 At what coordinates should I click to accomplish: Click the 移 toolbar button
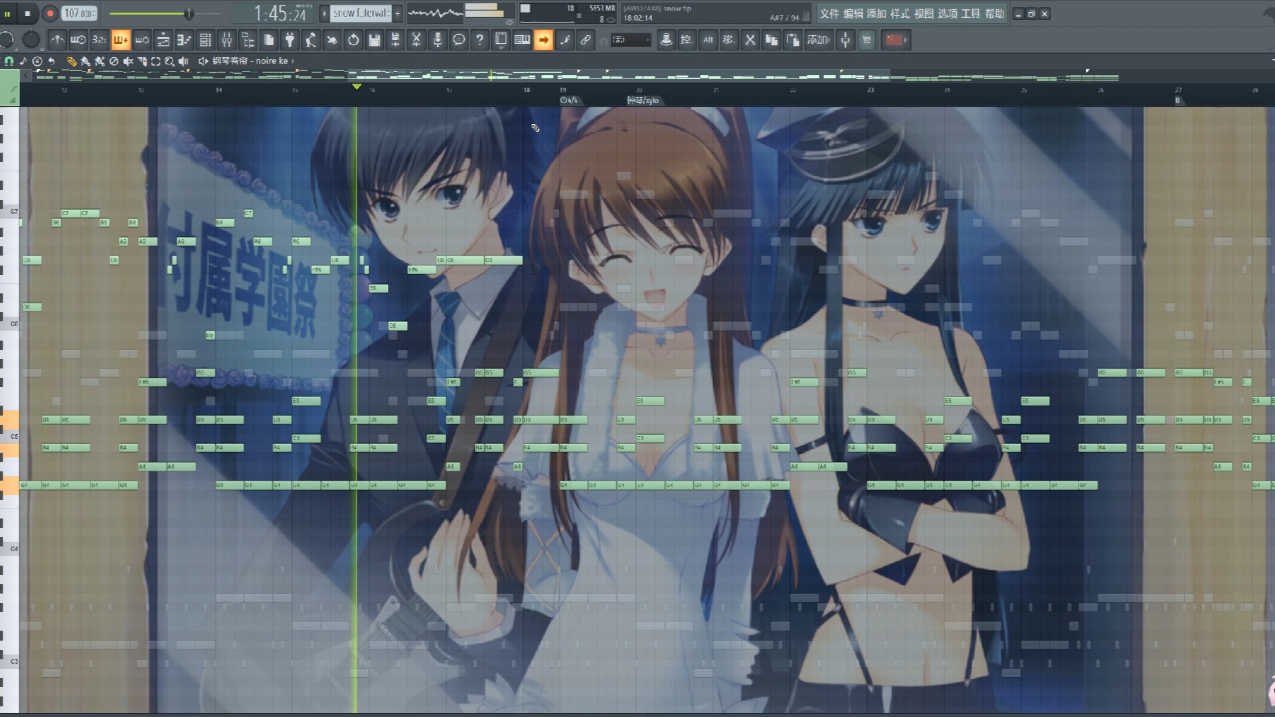pyautogui.click(x=729, y=40)
